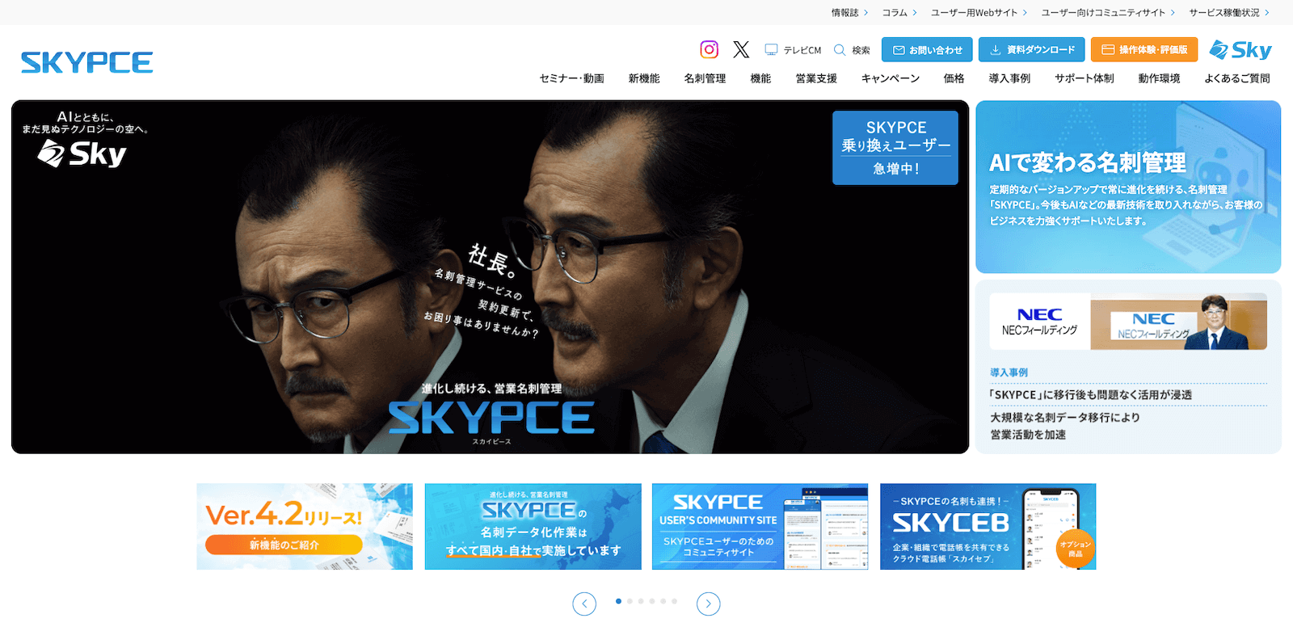The image size is (1293, 627).
Task: Open the Instagram icon link
Action: point(709,49)
